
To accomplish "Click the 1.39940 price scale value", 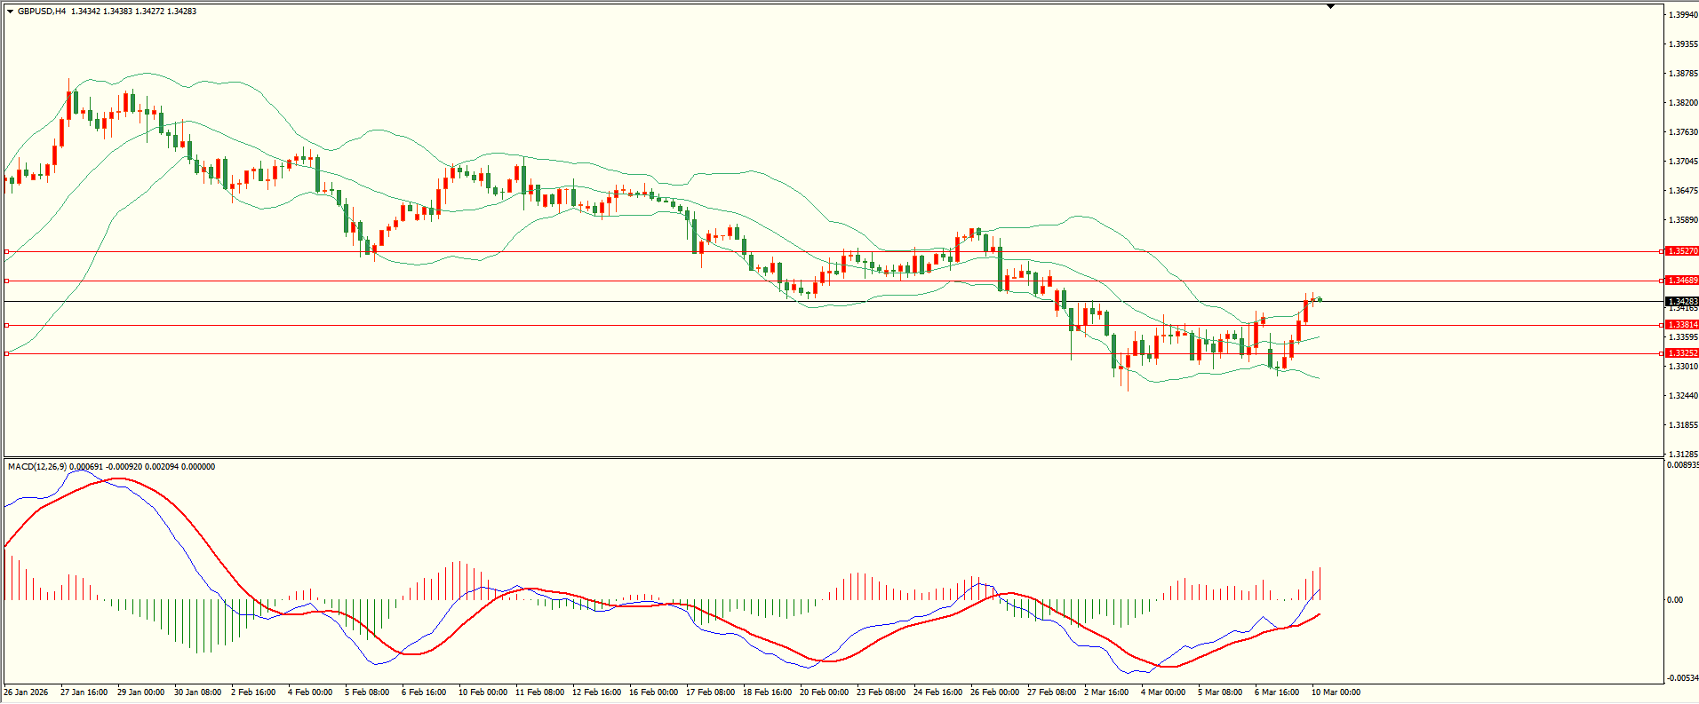I will (1682, 15).
